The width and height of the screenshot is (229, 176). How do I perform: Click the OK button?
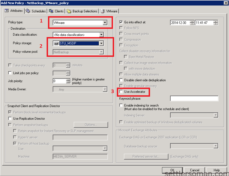tap(173, 170)
